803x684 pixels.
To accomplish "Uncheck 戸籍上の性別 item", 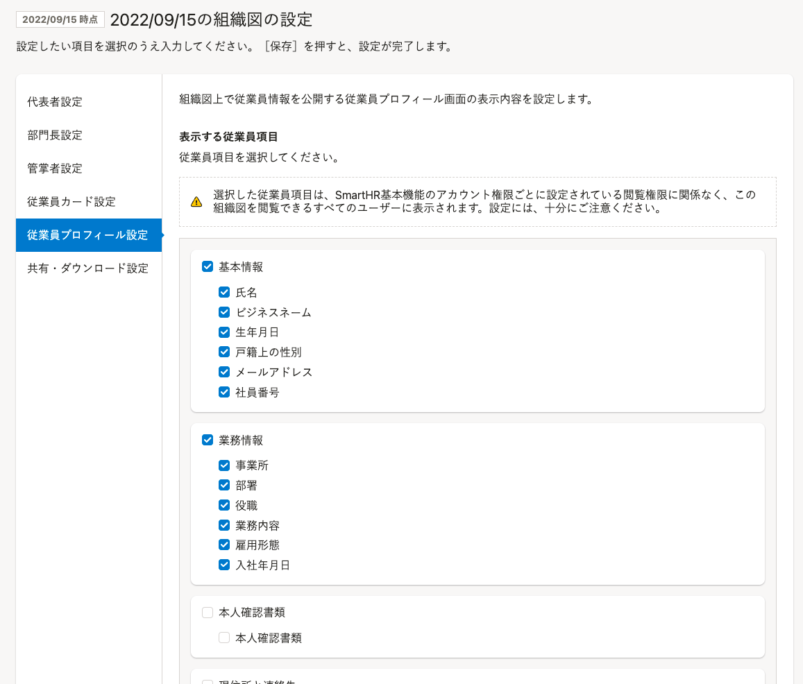I will click(x=224, y=352).
